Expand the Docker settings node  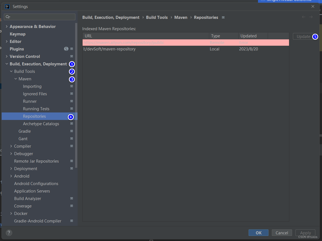(11, 213)
